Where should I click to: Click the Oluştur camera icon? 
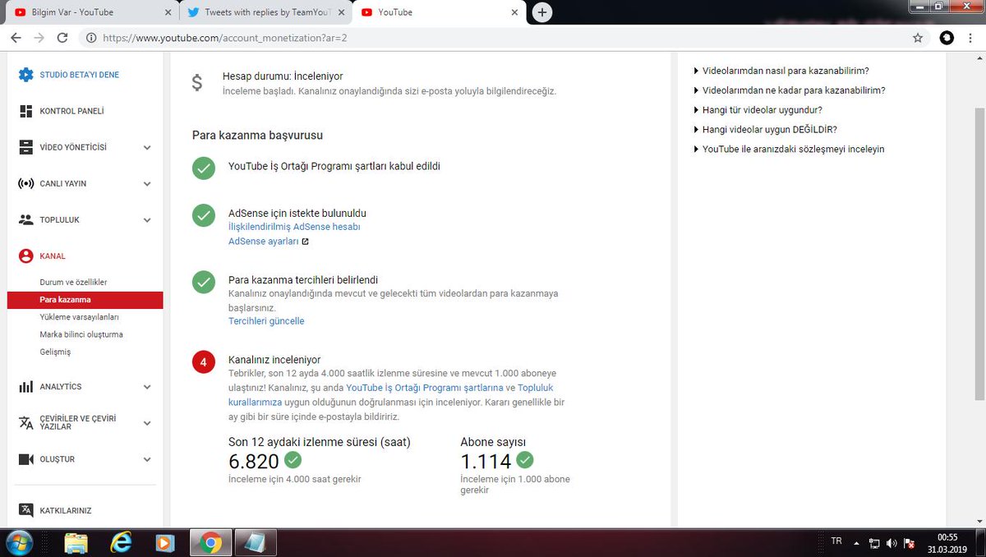pyautogui.click(x=25, y=459)
